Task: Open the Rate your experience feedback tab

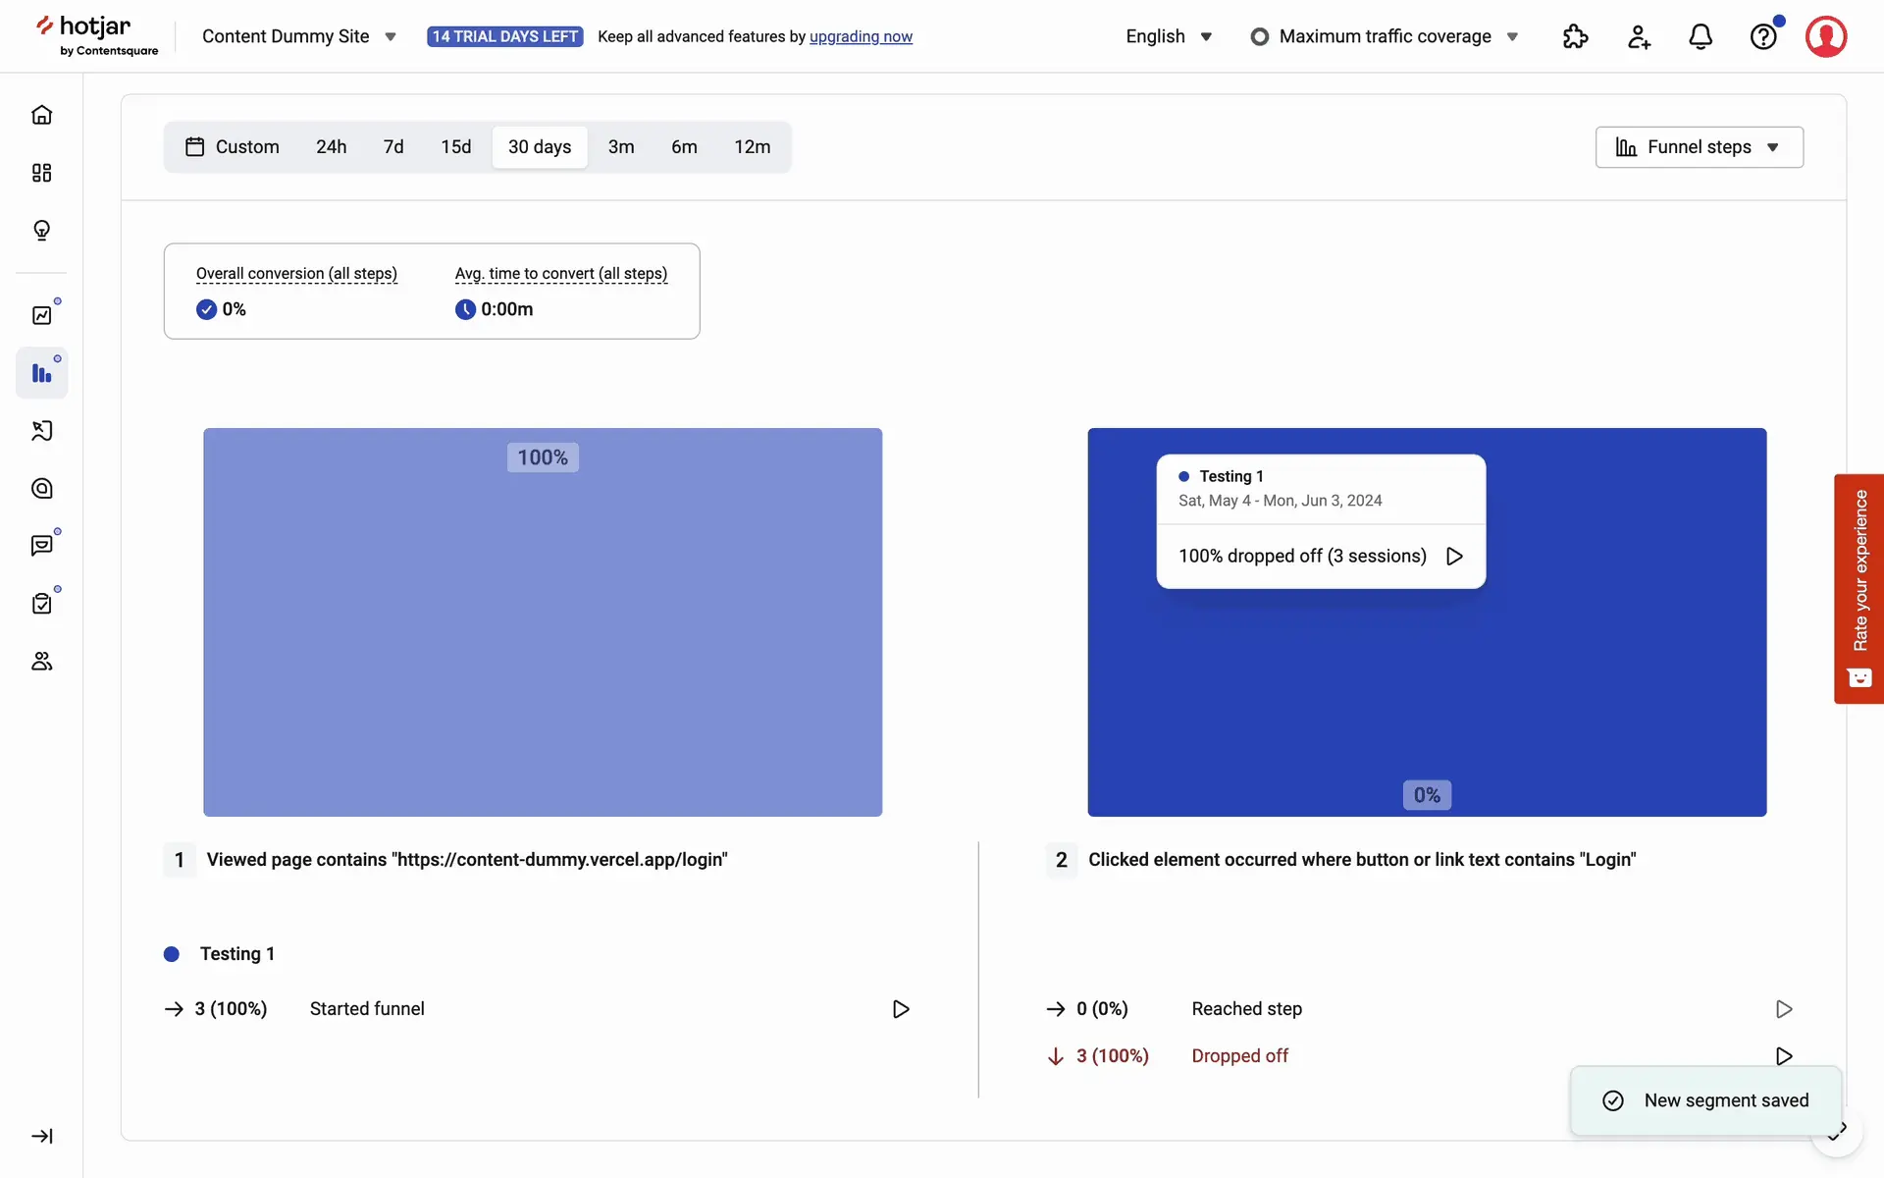Action: click(x=1858, y=589)
